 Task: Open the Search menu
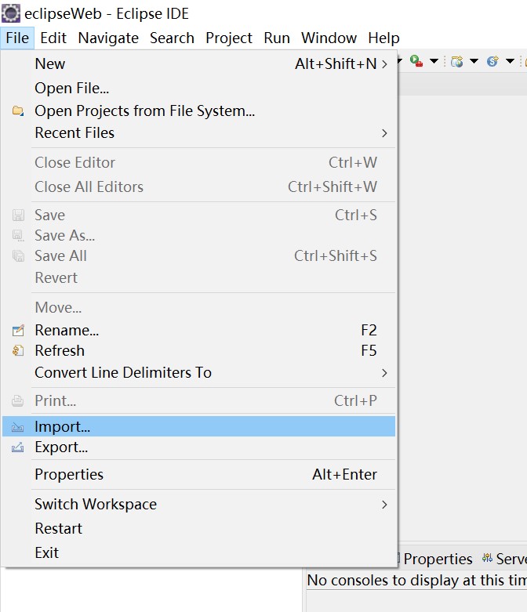172,38
